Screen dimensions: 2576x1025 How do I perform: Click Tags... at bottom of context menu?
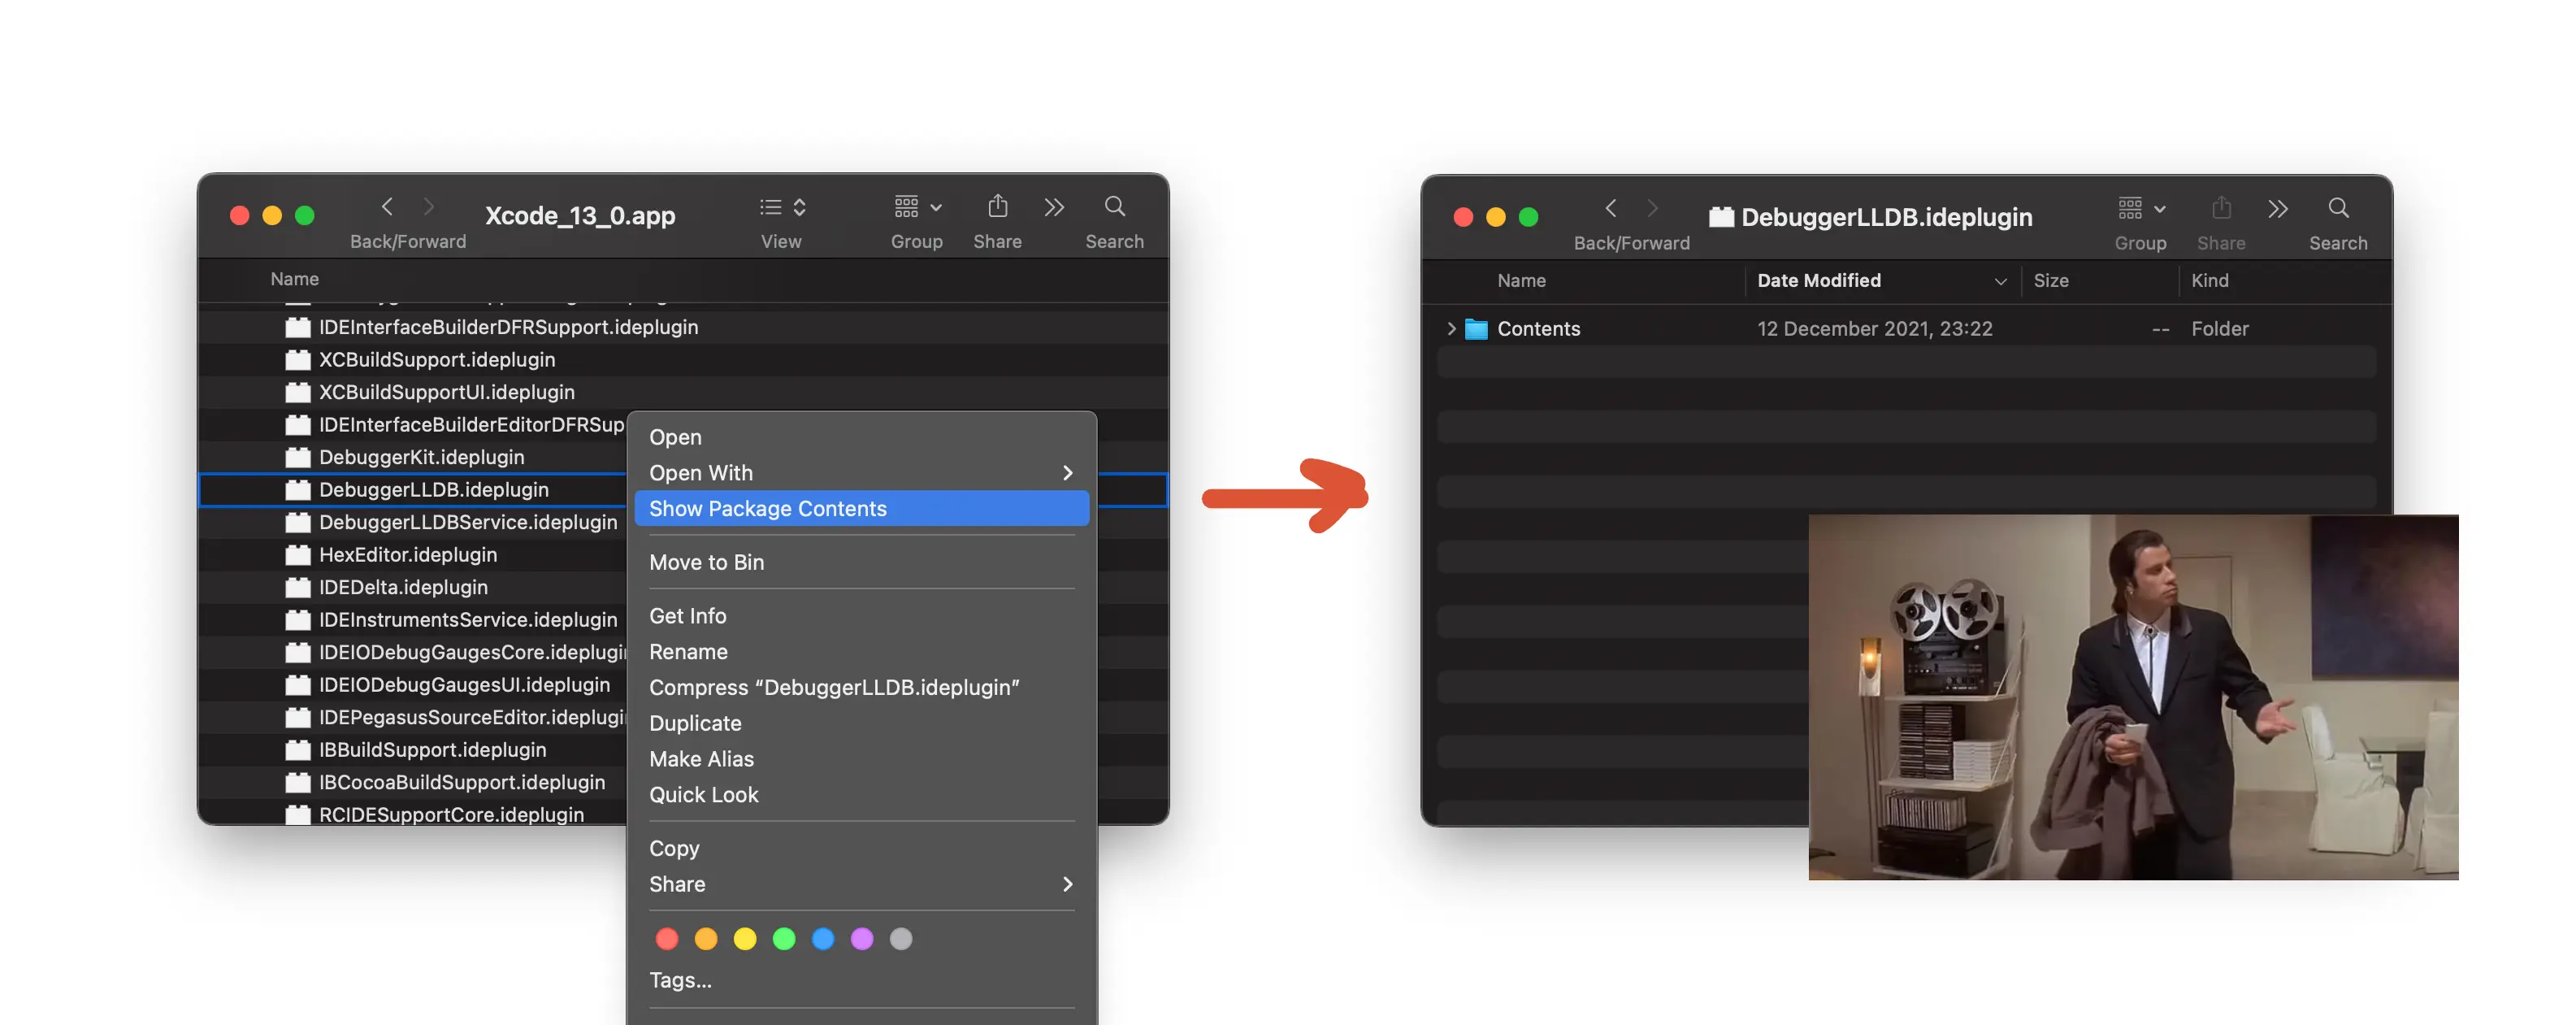tap(680, 980)
